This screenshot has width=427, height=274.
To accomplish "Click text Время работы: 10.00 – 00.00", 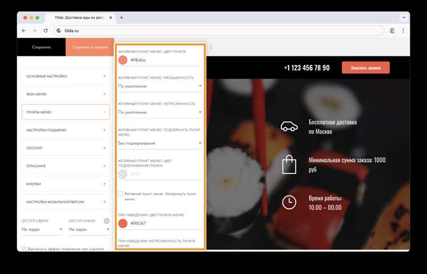I will point(325,203).
